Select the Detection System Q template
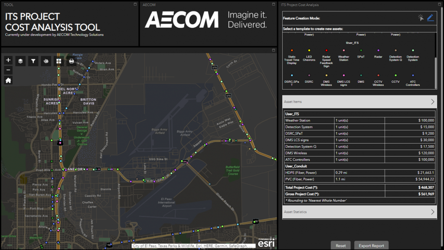Image resolution: width=444 pixels, height=250 pixels. tap(395, 56)
